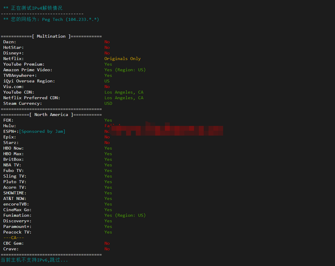
Task: Select the "Peacock TV:" label
Action: point(17,232)
